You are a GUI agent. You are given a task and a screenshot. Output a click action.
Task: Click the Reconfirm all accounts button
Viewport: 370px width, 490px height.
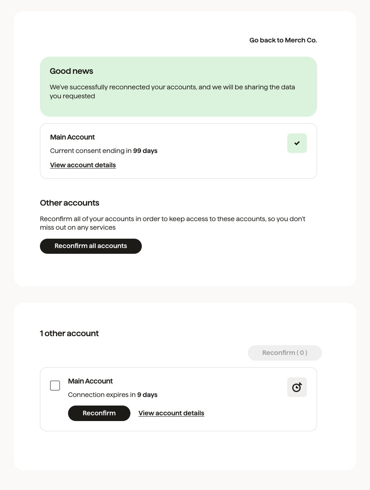[x=91, y=246]
